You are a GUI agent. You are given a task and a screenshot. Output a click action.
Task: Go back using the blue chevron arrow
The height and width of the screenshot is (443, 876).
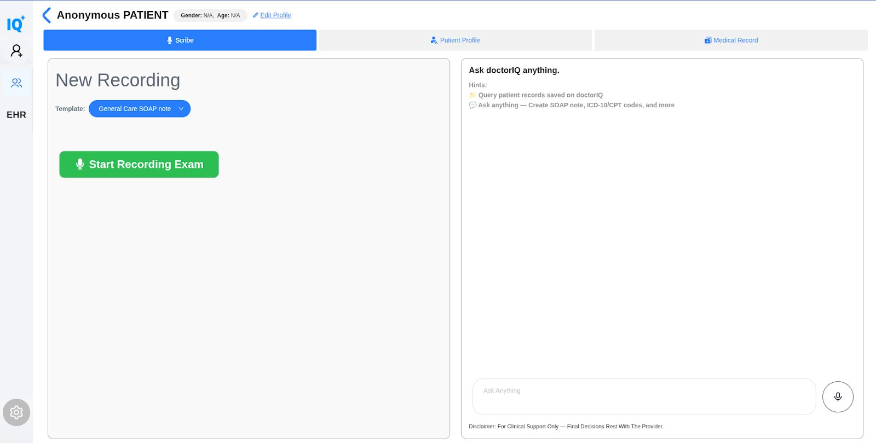[47, 15]
